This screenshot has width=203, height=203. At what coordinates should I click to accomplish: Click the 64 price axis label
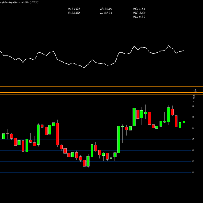coord(193,101)
